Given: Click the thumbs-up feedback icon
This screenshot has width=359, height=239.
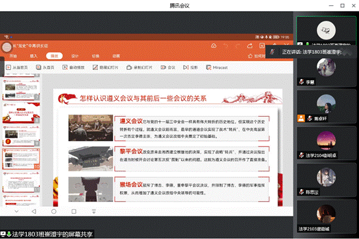Looking at the screenshot, I should coord(250,56).
